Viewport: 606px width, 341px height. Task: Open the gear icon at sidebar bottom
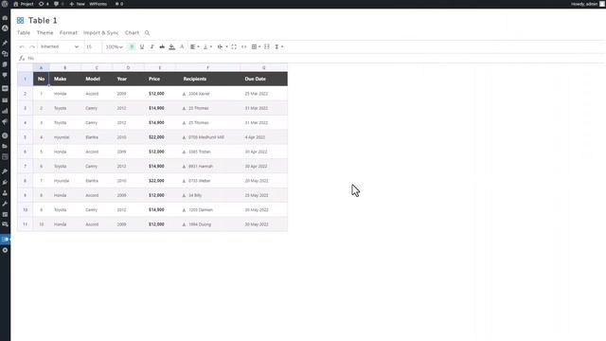tap(5, 250)
